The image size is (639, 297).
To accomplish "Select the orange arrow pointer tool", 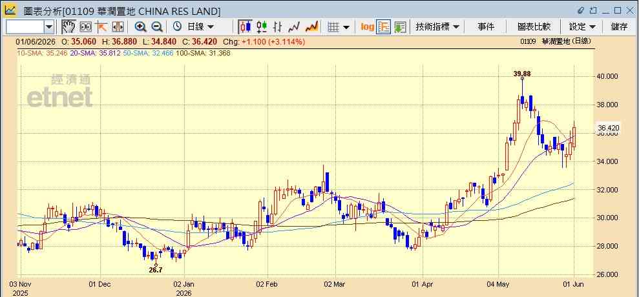I will [101, 27].
